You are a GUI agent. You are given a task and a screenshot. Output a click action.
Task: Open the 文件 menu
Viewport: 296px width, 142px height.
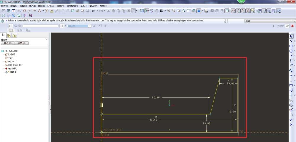click(x=4, y=6)
